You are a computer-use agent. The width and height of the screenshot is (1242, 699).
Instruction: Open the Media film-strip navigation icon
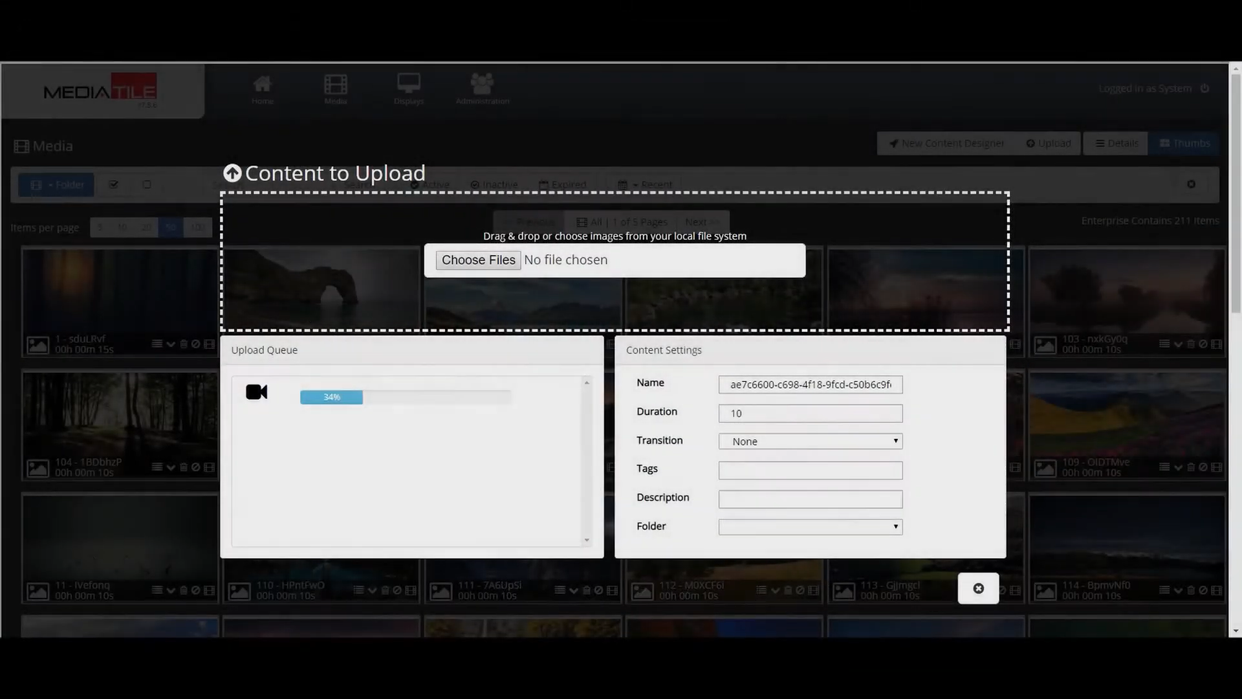pyautogui.click(x=336, y=84)
